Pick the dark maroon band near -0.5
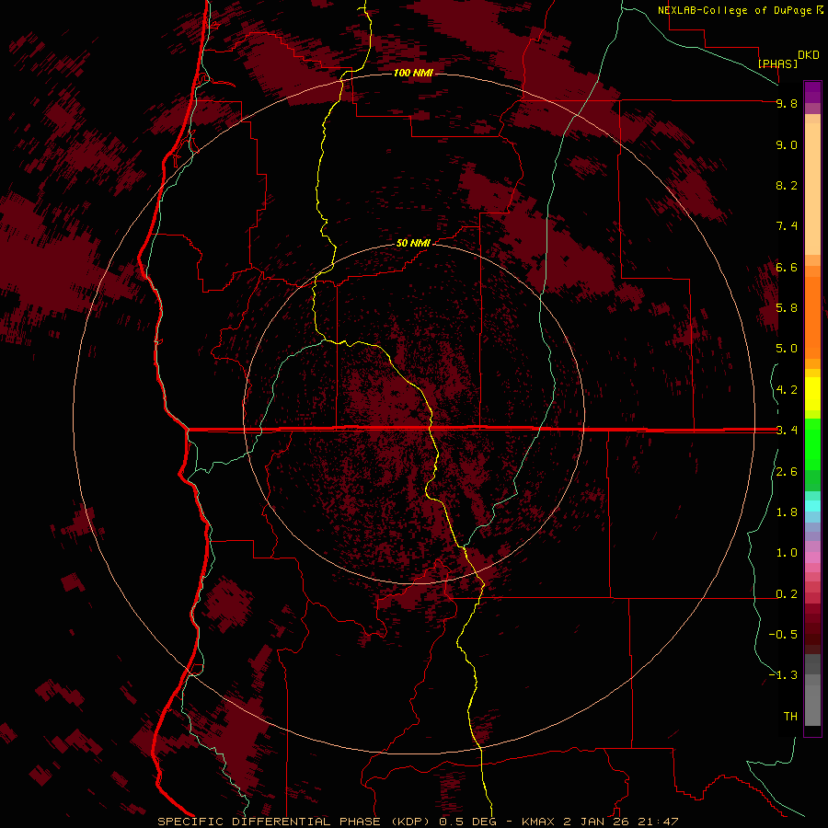Screen dimensions: 828x828 tap(812, 639)
